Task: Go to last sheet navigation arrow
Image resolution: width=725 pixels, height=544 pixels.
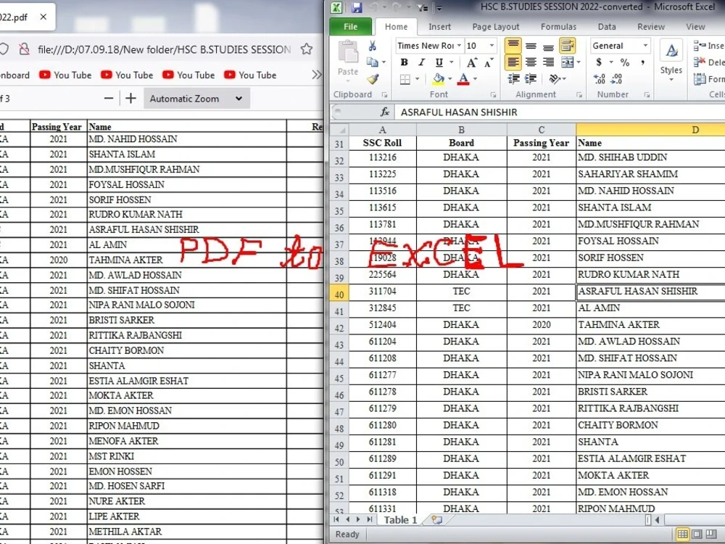Action: 370,519
